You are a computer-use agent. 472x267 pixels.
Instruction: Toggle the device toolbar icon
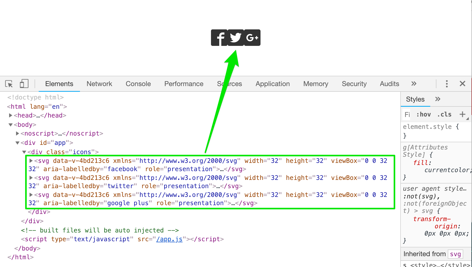[x=24, y=84]
